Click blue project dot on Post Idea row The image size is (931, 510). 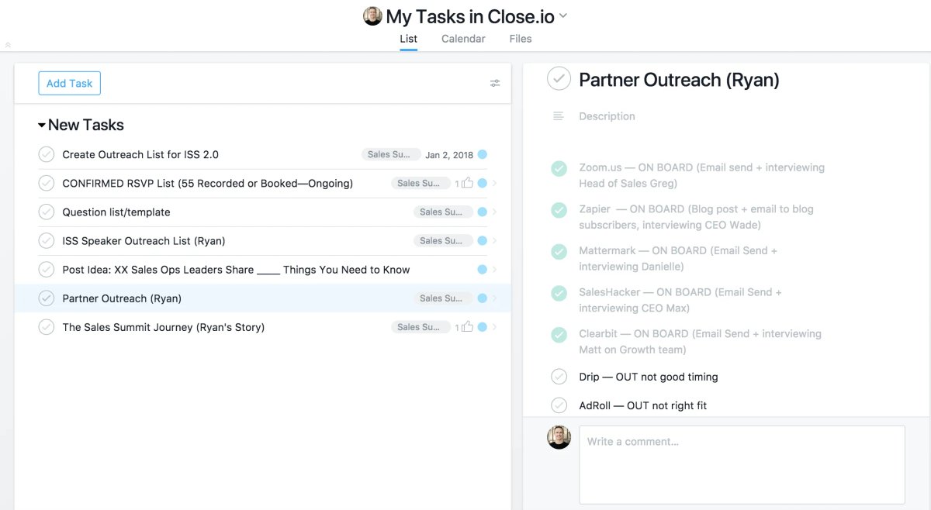pos(483,270)
